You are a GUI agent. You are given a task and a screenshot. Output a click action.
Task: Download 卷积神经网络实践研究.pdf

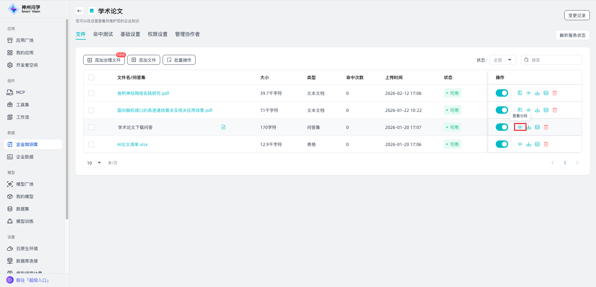(537, 93)
